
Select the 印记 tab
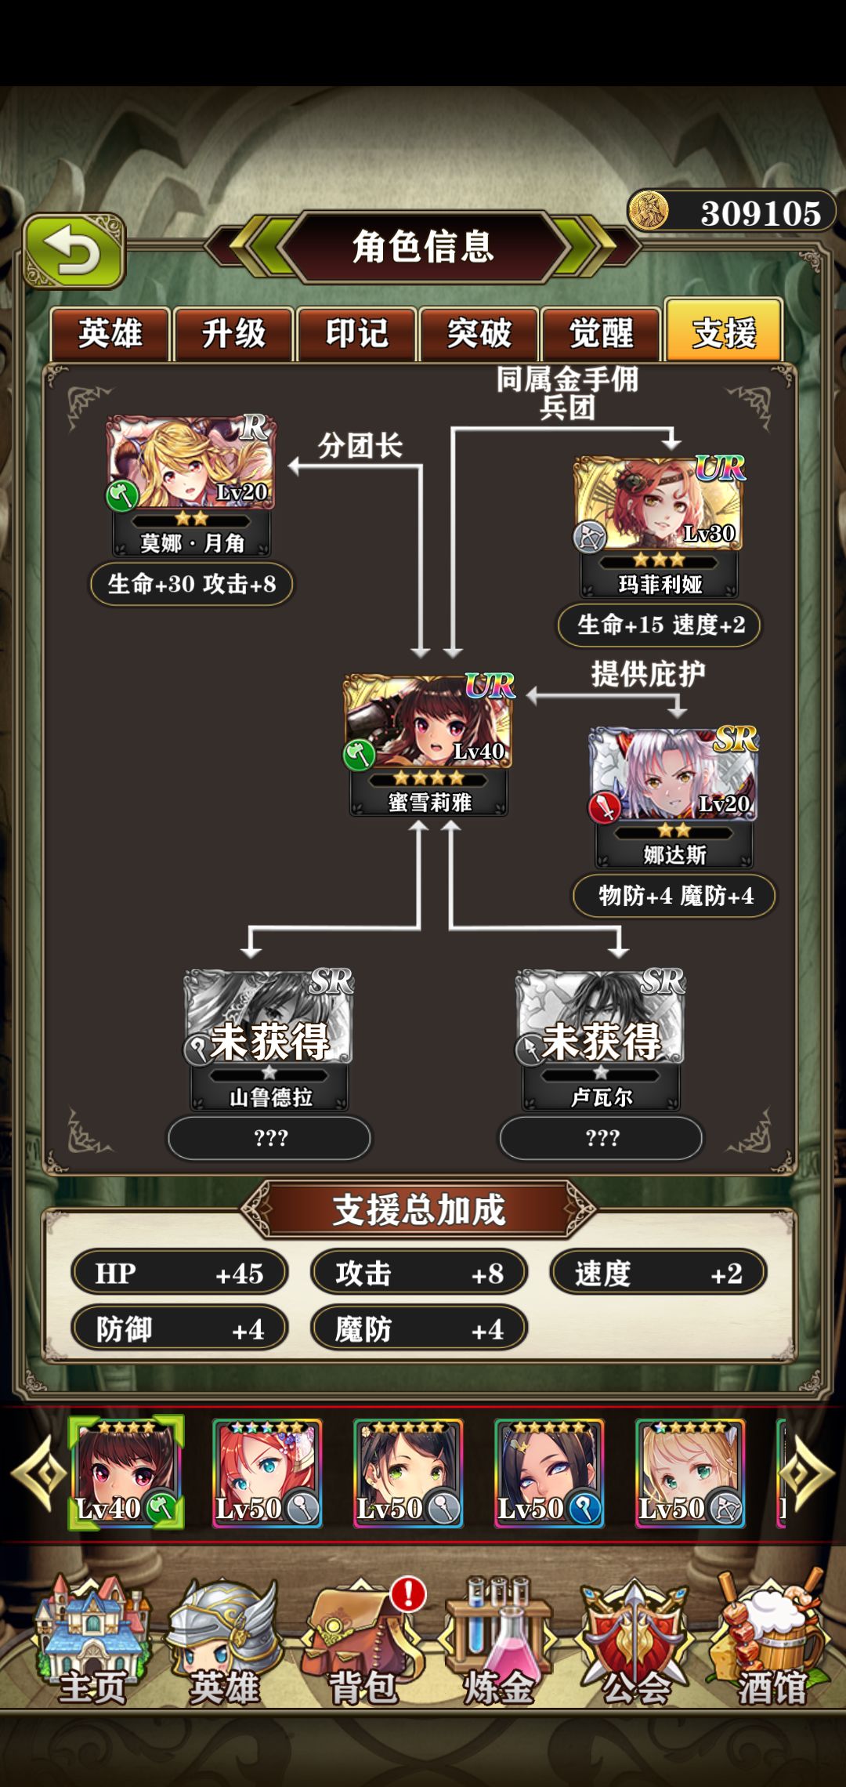point(356,334)
